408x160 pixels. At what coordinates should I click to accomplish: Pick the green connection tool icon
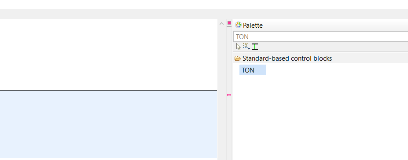(255, 47)
